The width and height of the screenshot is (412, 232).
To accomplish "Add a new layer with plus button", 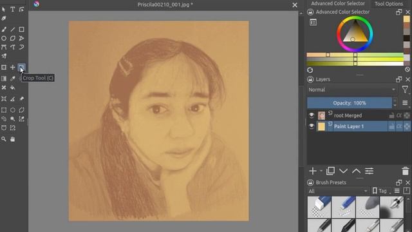I will tap(313, 171).
